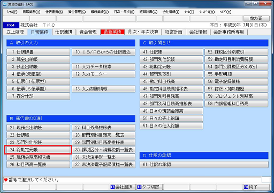Screen dimensions: 274x193
Task: Open 3 預金出納帳
Action: tap(38, 67)
